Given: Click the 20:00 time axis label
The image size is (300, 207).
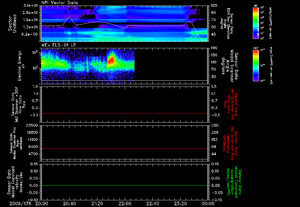Looking at the screenshot, I should [x=42, y=203].
